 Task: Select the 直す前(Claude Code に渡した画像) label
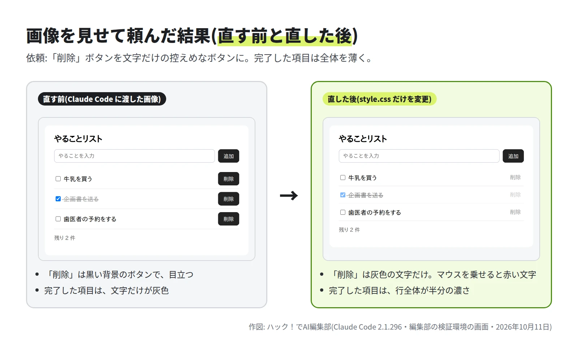(x=102, y=99)
